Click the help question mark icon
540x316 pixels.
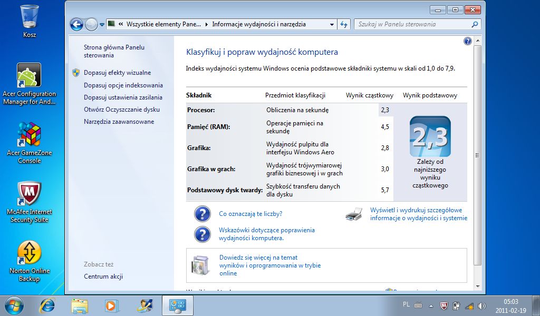(467, 41)
